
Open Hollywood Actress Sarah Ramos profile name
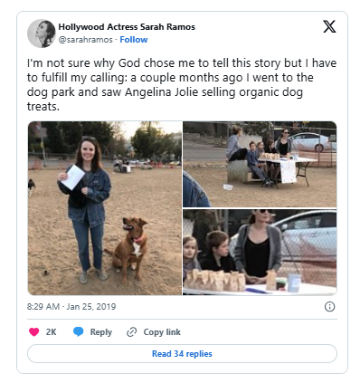click(x=127, y=27)
